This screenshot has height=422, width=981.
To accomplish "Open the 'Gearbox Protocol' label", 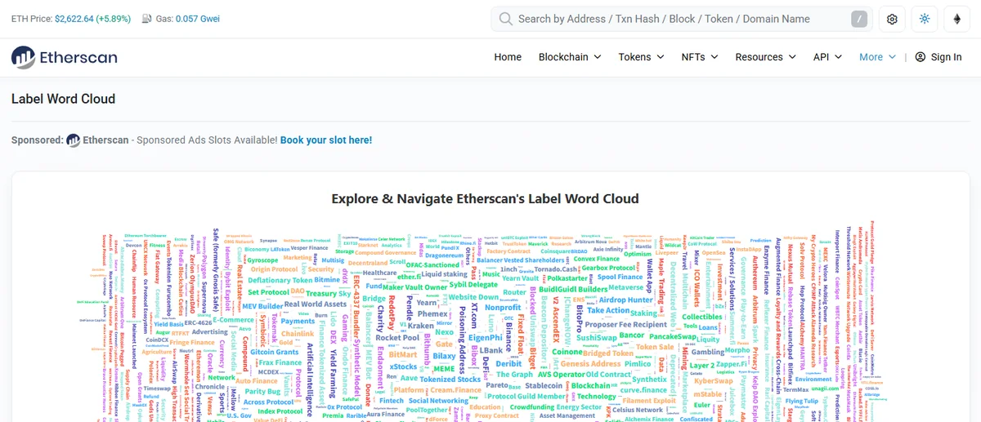I will [x=608, y=268].
